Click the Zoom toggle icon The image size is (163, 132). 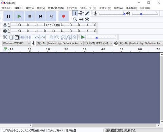75,37
